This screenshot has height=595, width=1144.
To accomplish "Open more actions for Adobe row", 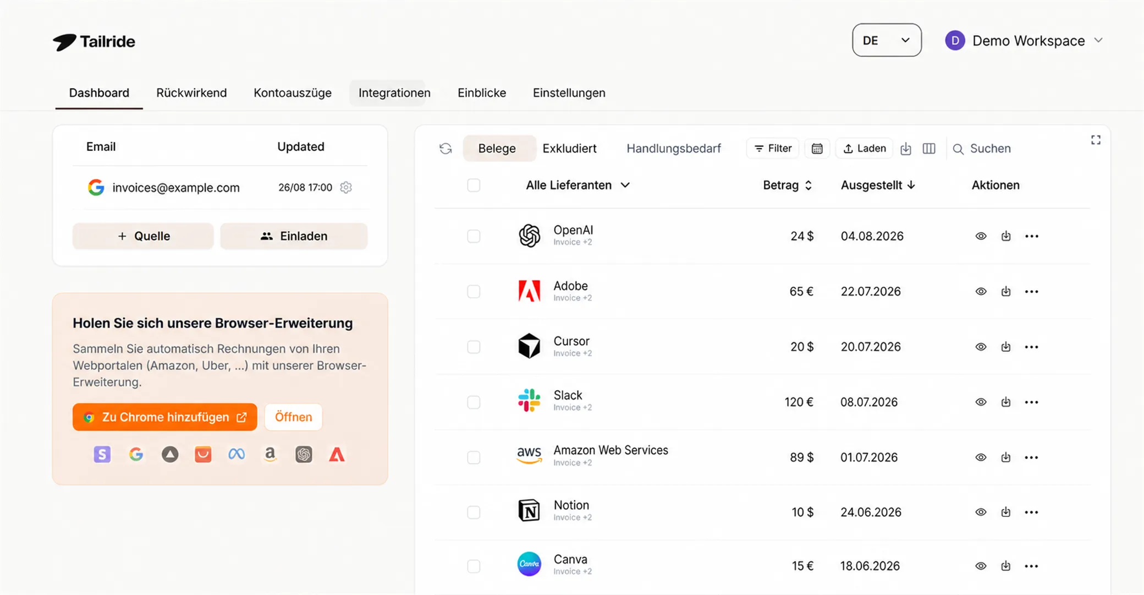I will (1032, 291).
